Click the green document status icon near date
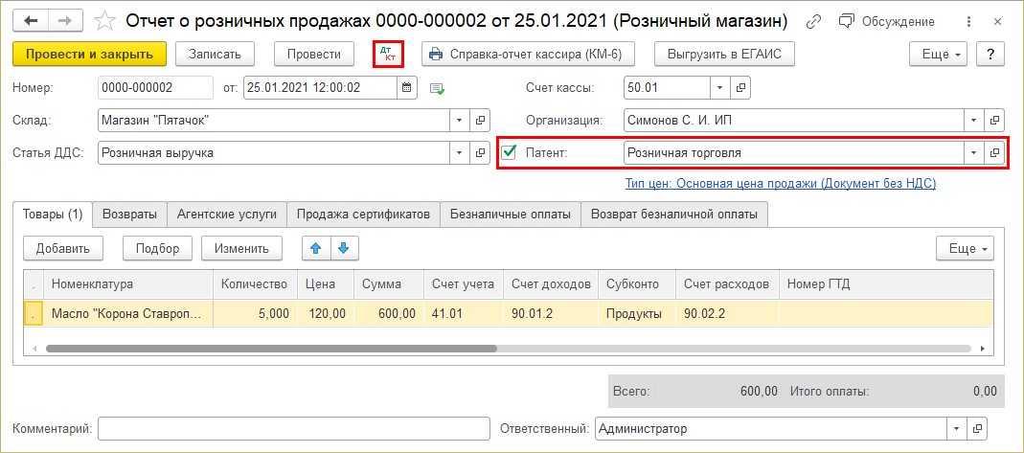Screen dimensions: 1024x453 click(437, 88)
